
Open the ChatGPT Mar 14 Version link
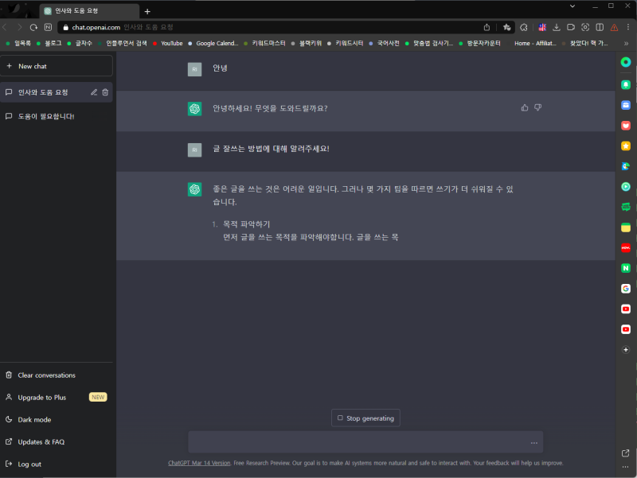197,462
